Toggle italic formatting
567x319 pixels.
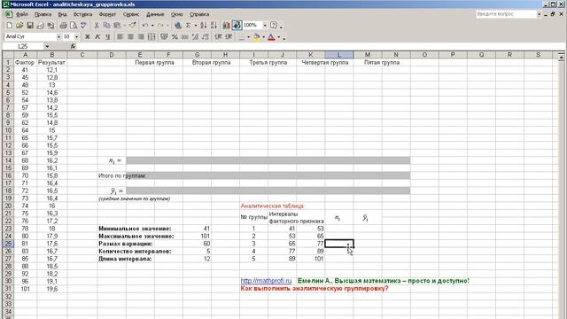(97, 37)
